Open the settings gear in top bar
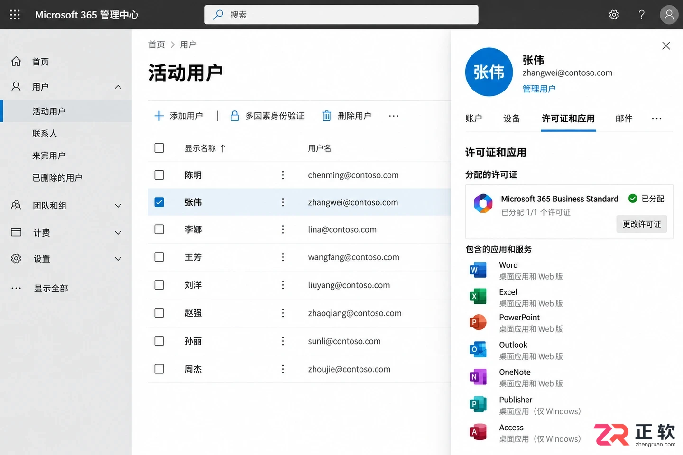The height and width of the screenshot is (455, 683). 614,15
